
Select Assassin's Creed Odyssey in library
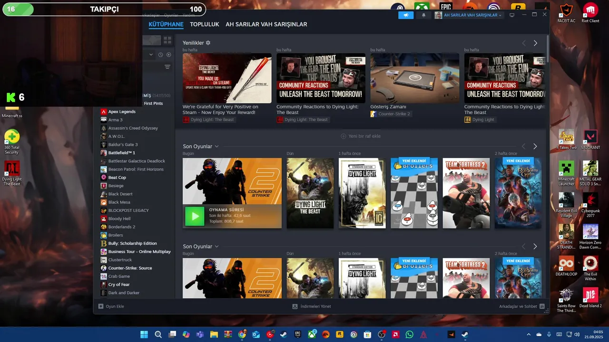(x=132, y=128)
